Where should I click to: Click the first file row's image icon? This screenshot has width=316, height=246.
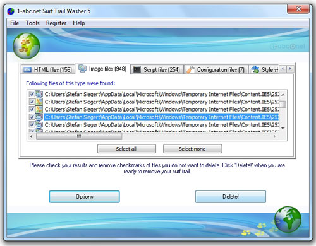[39, 94]
